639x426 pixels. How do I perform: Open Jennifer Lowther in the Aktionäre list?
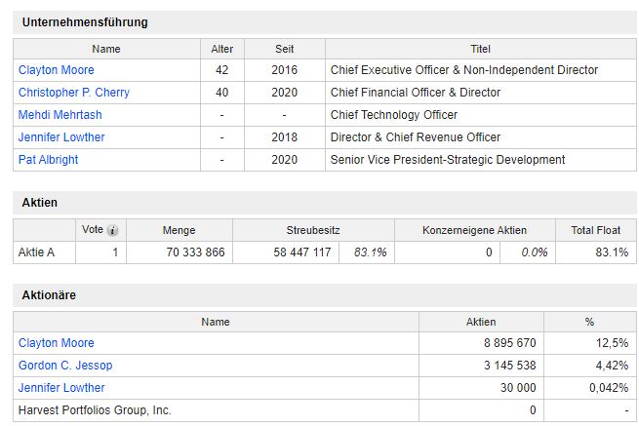click(x=61, y=388)
